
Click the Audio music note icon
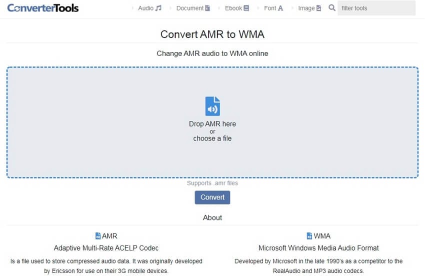[x=158, y=8]
